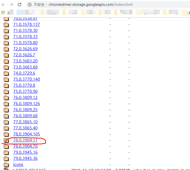Click folder icon beside 79.0.3945.36

tap(6, 159)
